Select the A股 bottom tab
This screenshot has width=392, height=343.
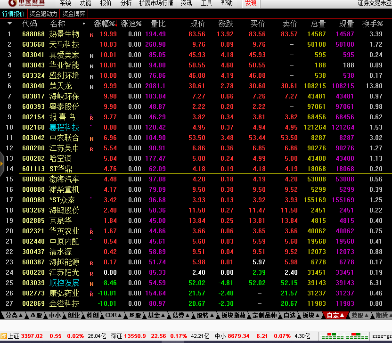click(36, 315)
